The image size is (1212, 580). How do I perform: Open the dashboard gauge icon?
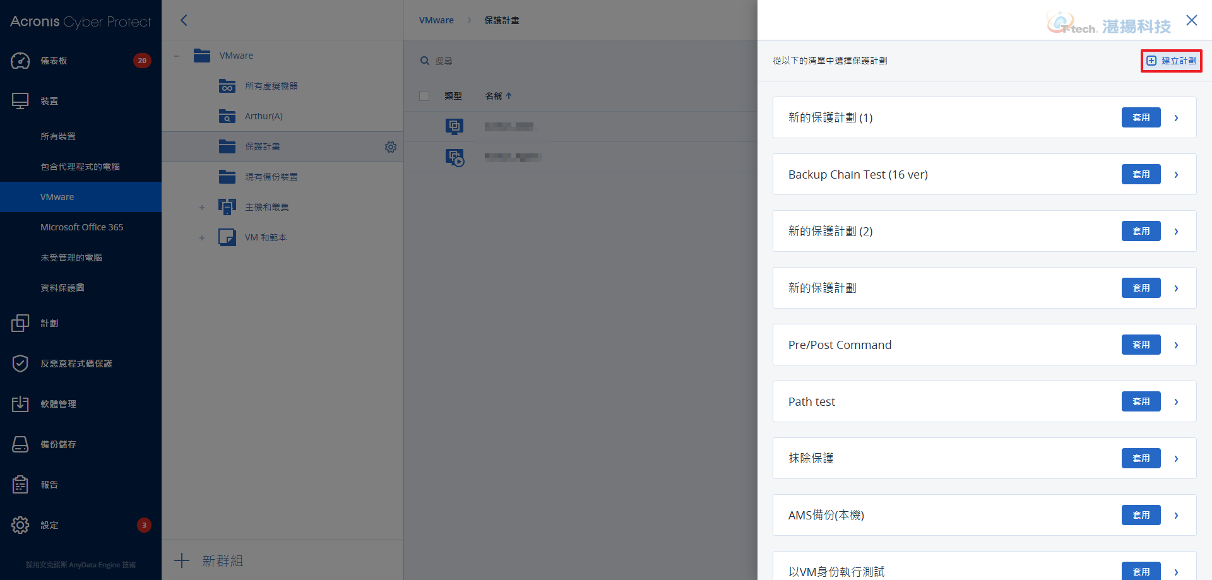point(20,61)
